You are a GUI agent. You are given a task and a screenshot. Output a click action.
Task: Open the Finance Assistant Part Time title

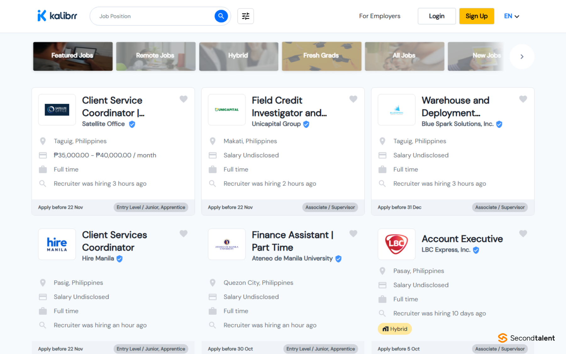(293, 241)
